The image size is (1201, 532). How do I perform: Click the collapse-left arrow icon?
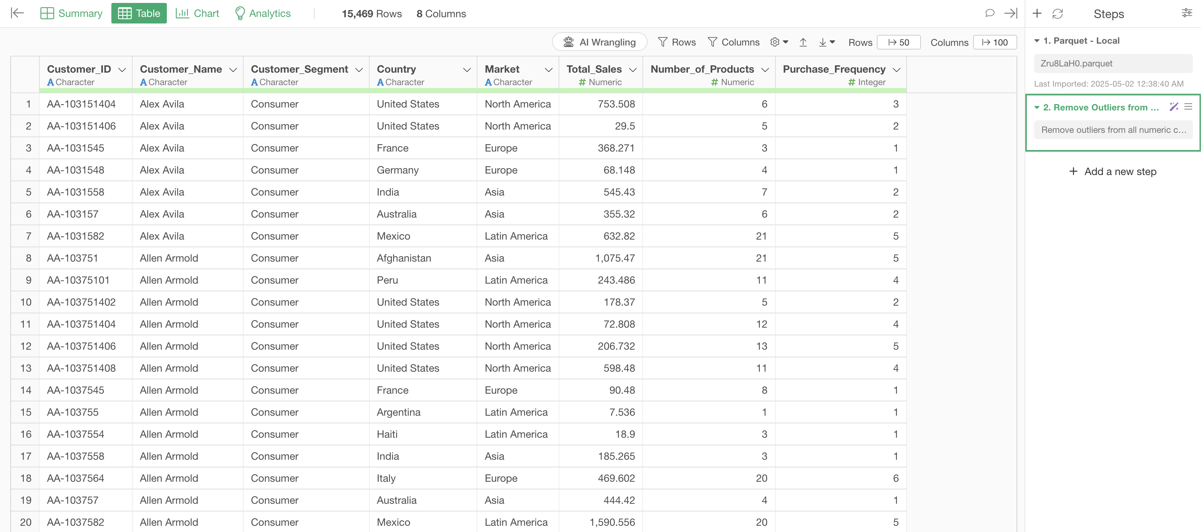(17, 13)
